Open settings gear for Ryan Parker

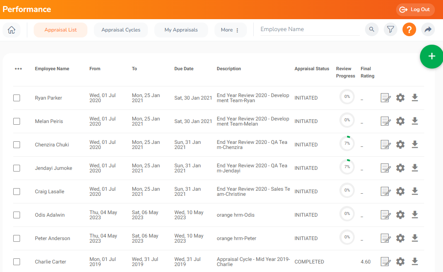coord(400,98)
